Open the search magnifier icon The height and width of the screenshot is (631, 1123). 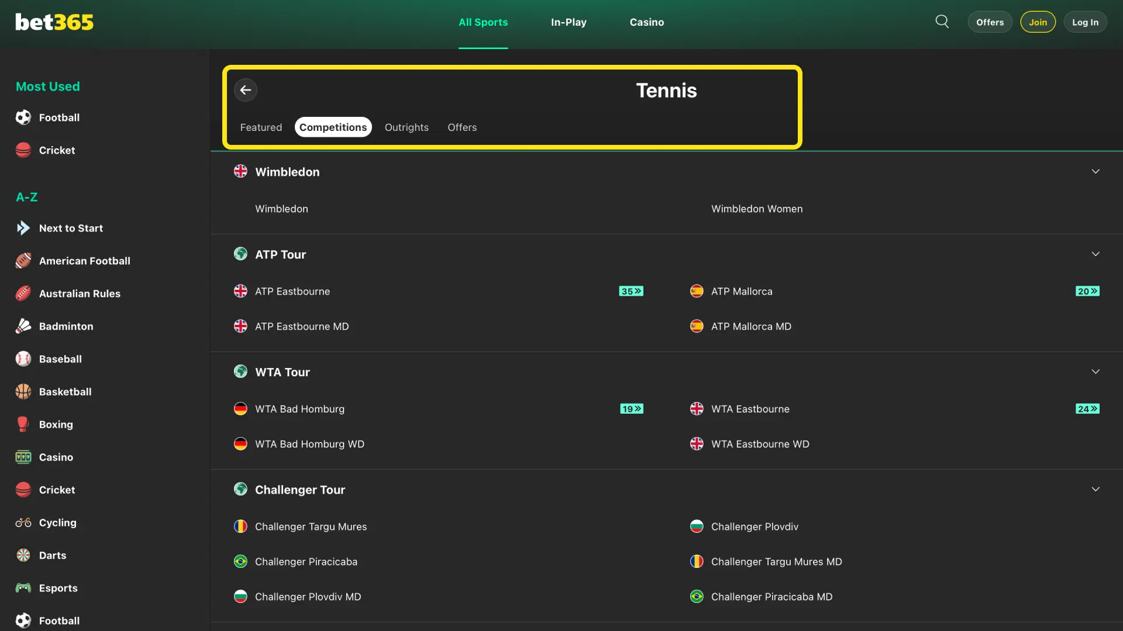[x=942, y=22]
